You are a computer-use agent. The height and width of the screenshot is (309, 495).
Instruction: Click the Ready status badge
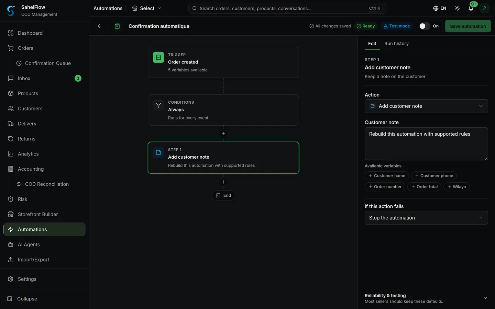366,26
